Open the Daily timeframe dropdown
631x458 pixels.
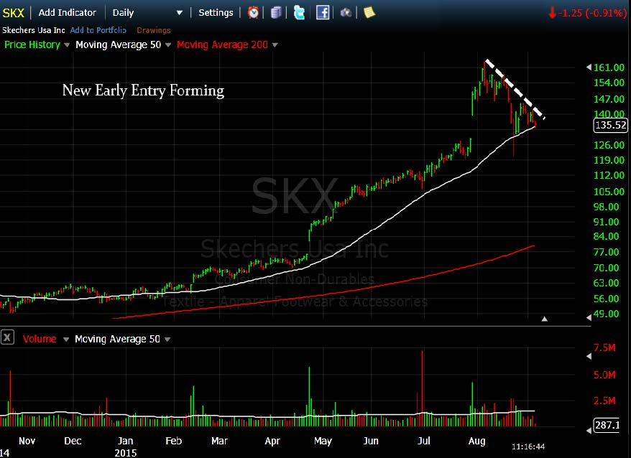click(x=147, y=13)
